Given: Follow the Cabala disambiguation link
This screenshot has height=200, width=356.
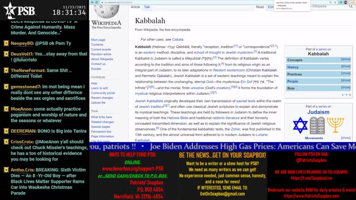Looking at the screenshot, I should [178, 39].
